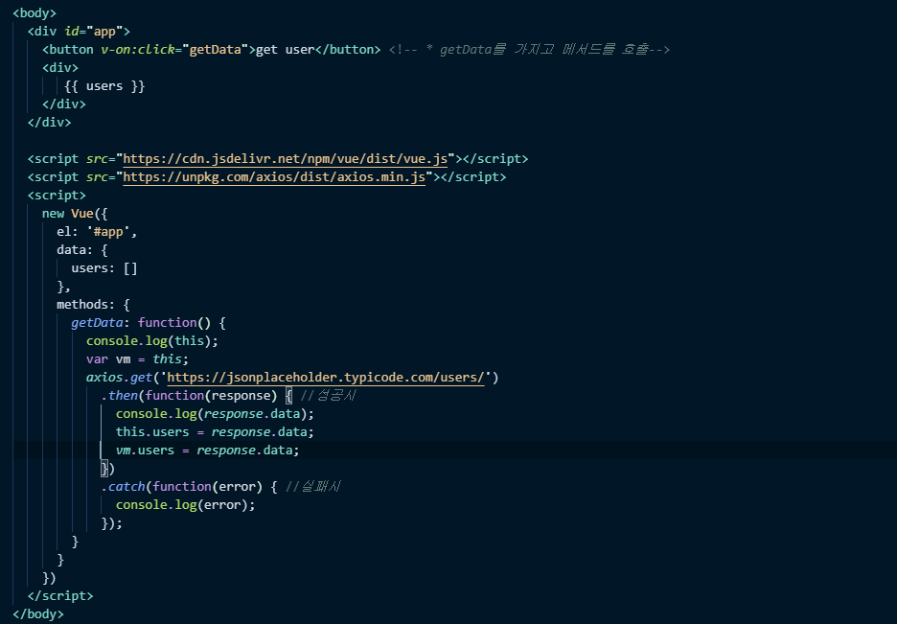Click the .then(function(response) text
897x624 pixels.
tap(190, 396)
